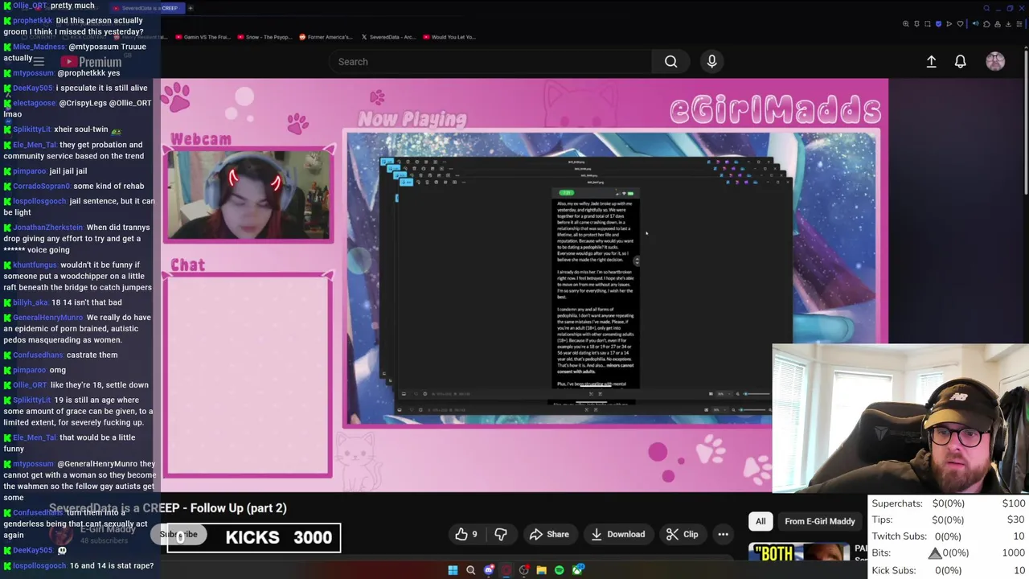This screenshot has height=579, width=1029.
Task: Click browser snapshot selection icon
Action: pos(928,24)
